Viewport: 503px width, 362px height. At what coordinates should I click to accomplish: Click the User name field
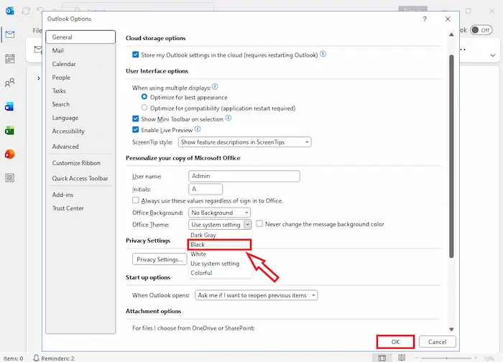244,176
